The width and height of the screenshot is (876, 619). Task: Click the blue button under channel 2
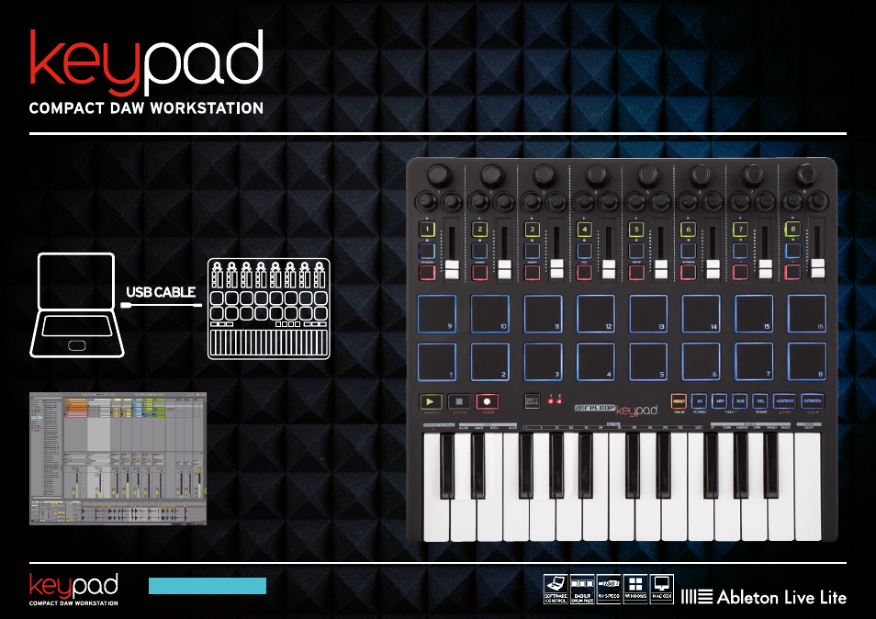click(479, 251)
